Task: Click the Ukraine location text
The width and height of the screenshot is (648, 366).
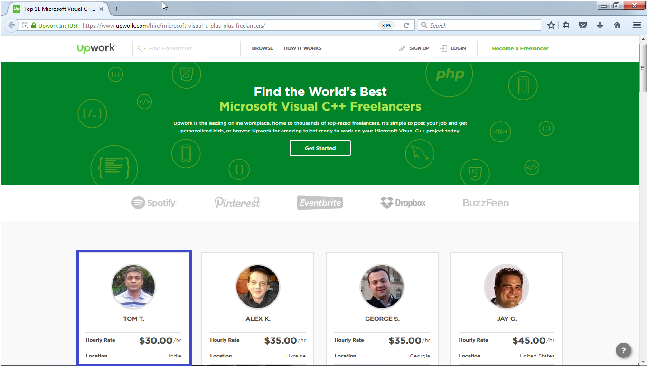Action: click(x=296, y=356)
